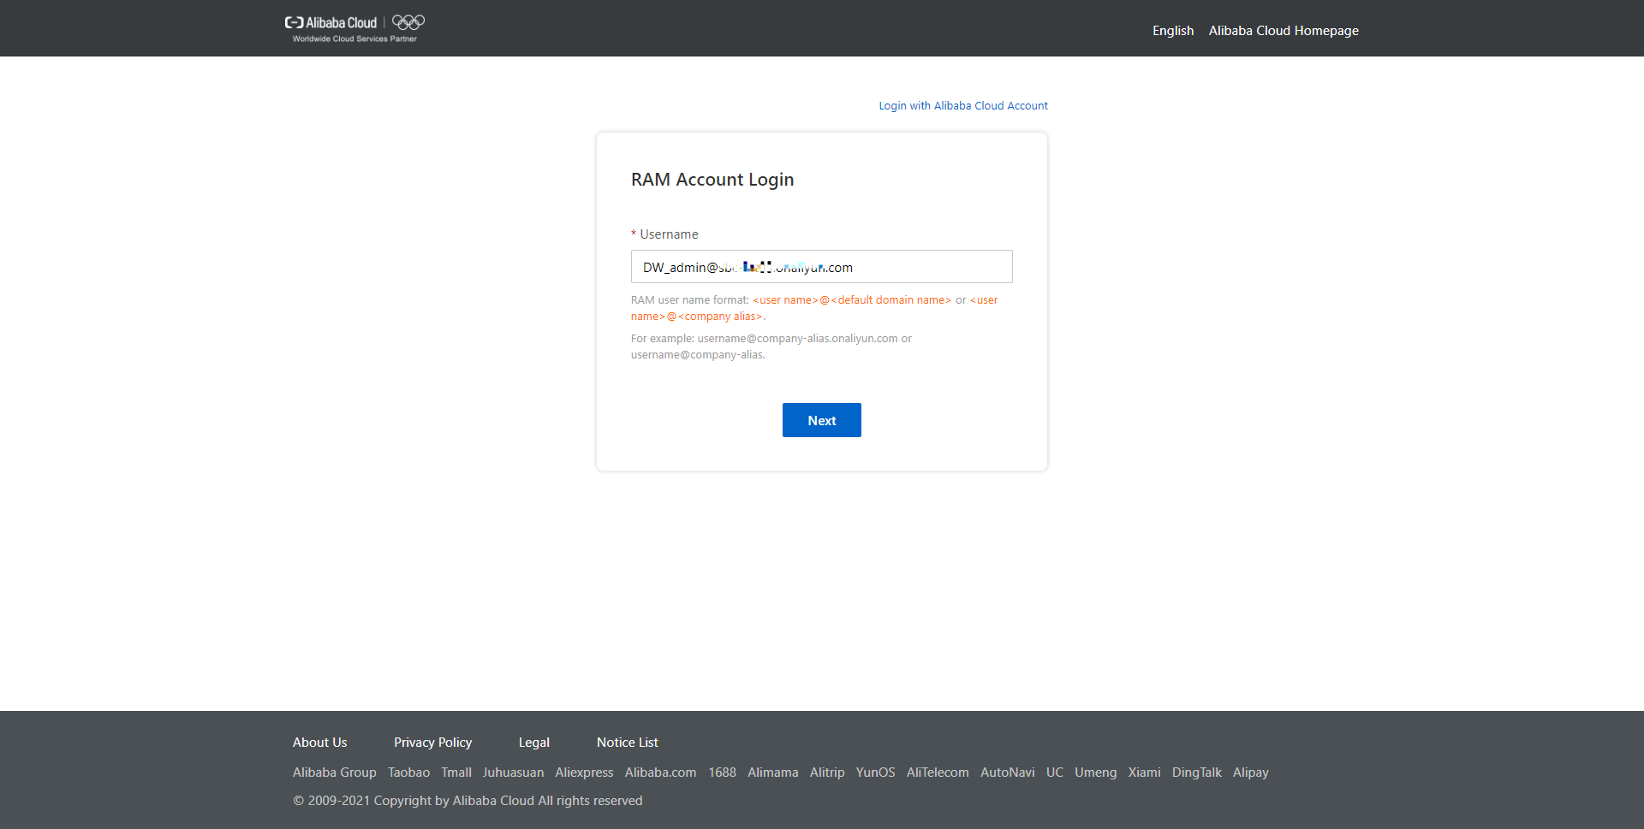This screenshot has width=1644, height=829.
Task: Visit Juhuasuan footer link
Action: click(513, 773)
